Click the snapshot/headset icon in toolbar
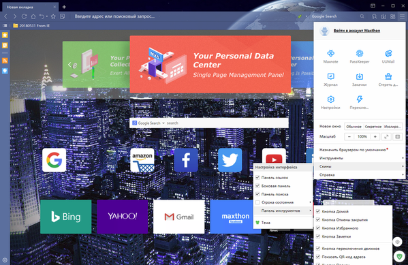Viewport: 408px width, 265px height. point(374,16)
